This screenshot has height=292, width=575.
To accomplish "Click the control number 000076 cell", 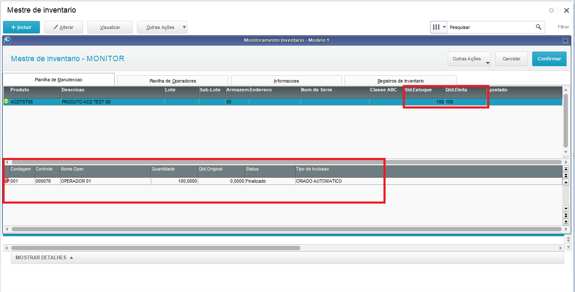I will click(47, 181).
